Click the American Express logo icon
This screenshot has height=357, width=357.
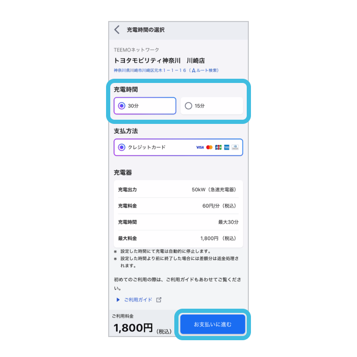tap(227, 148)
